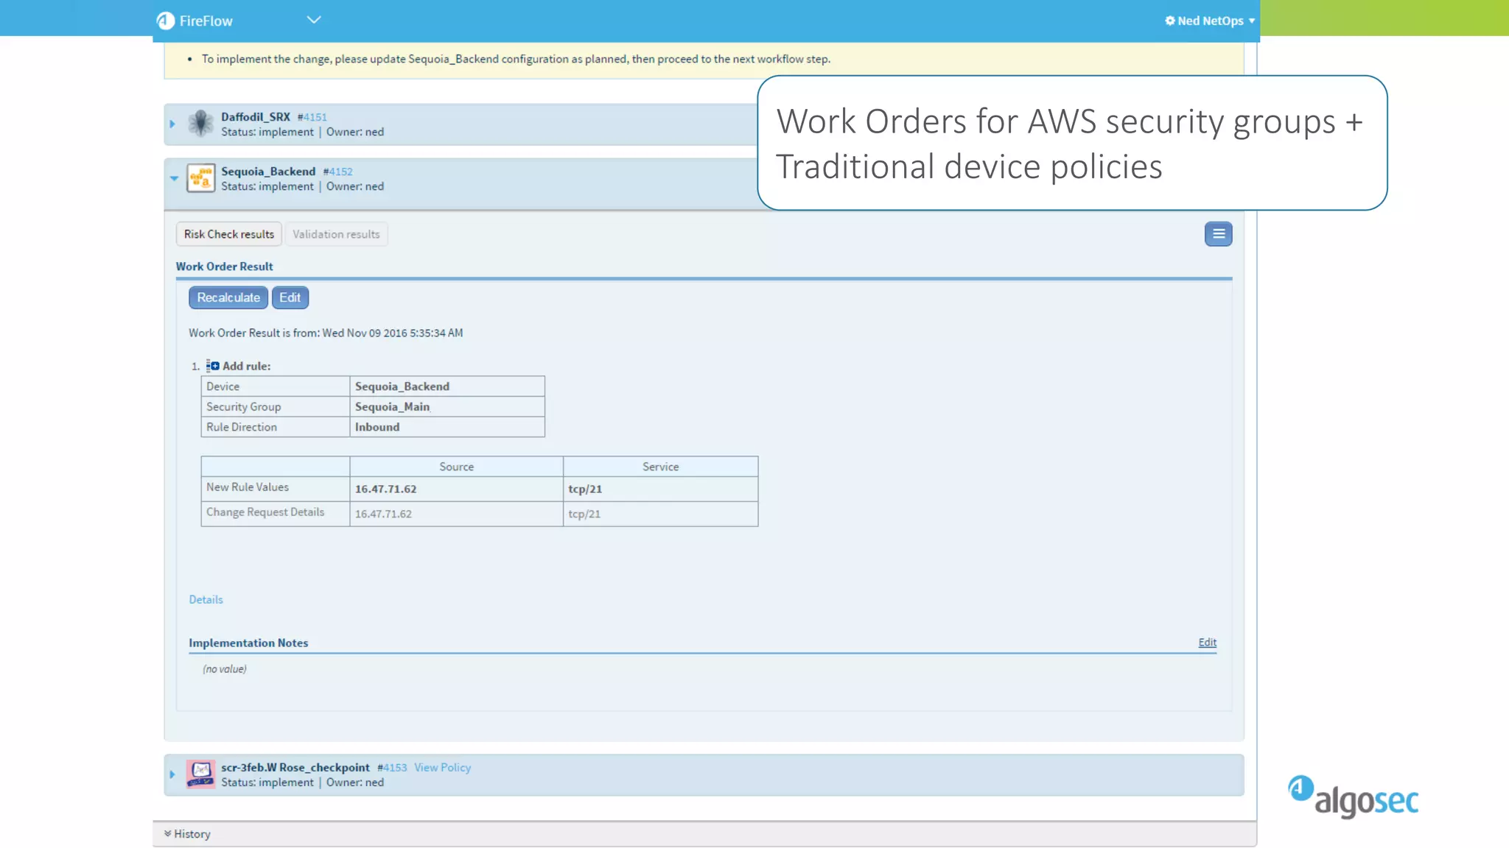The height and width of the screenshot is (848, 1509).
Task: Expand the Daffodil_SRX work order
Action: (172, 124)
